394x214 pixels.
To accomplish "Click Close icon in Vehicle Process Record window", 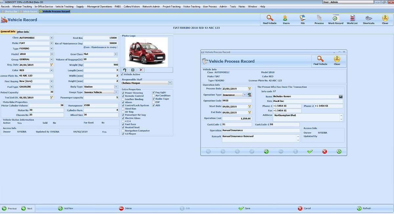I will pos(337,61).
